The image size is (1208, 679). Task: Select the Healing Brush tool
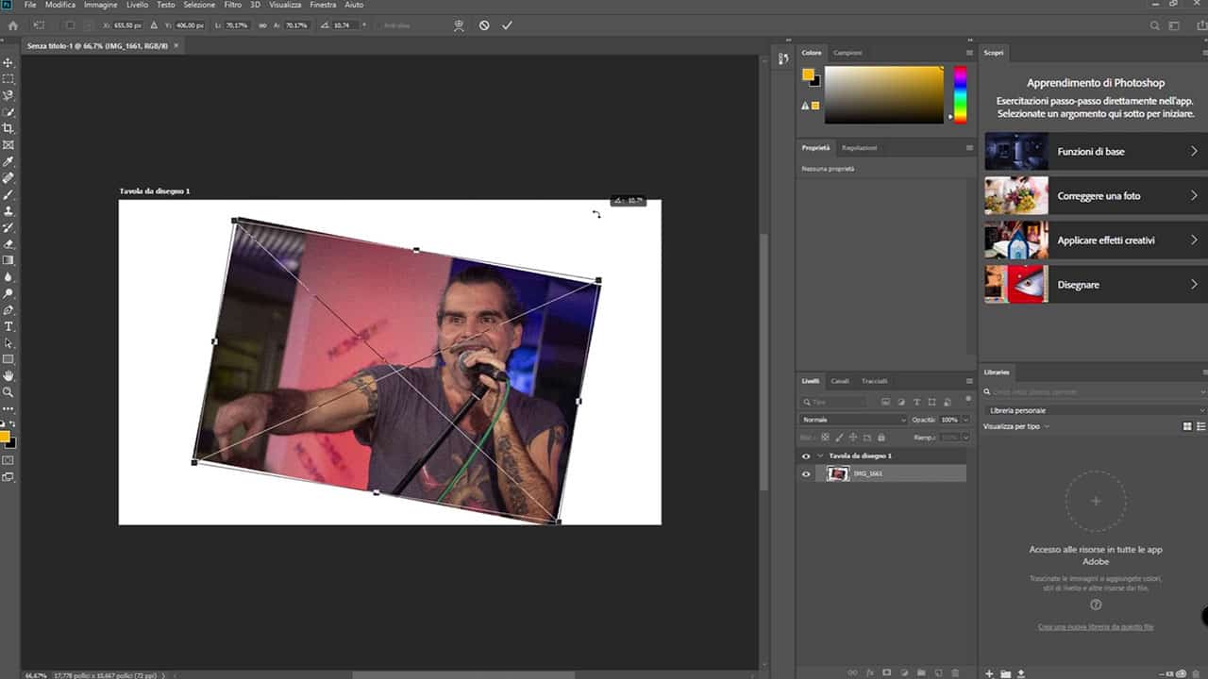tap(8, 178)
